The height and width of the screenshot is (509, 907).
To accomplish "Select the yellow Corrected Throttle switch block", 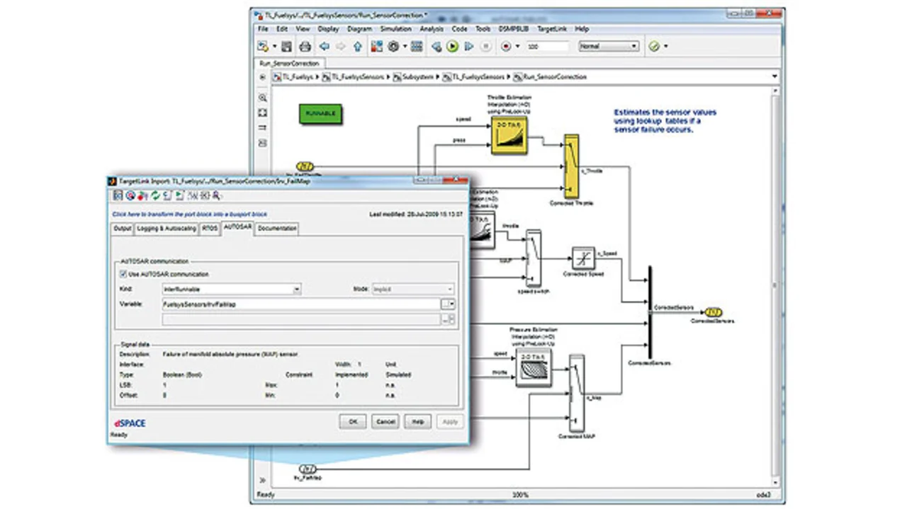I will tap(570, 166).
